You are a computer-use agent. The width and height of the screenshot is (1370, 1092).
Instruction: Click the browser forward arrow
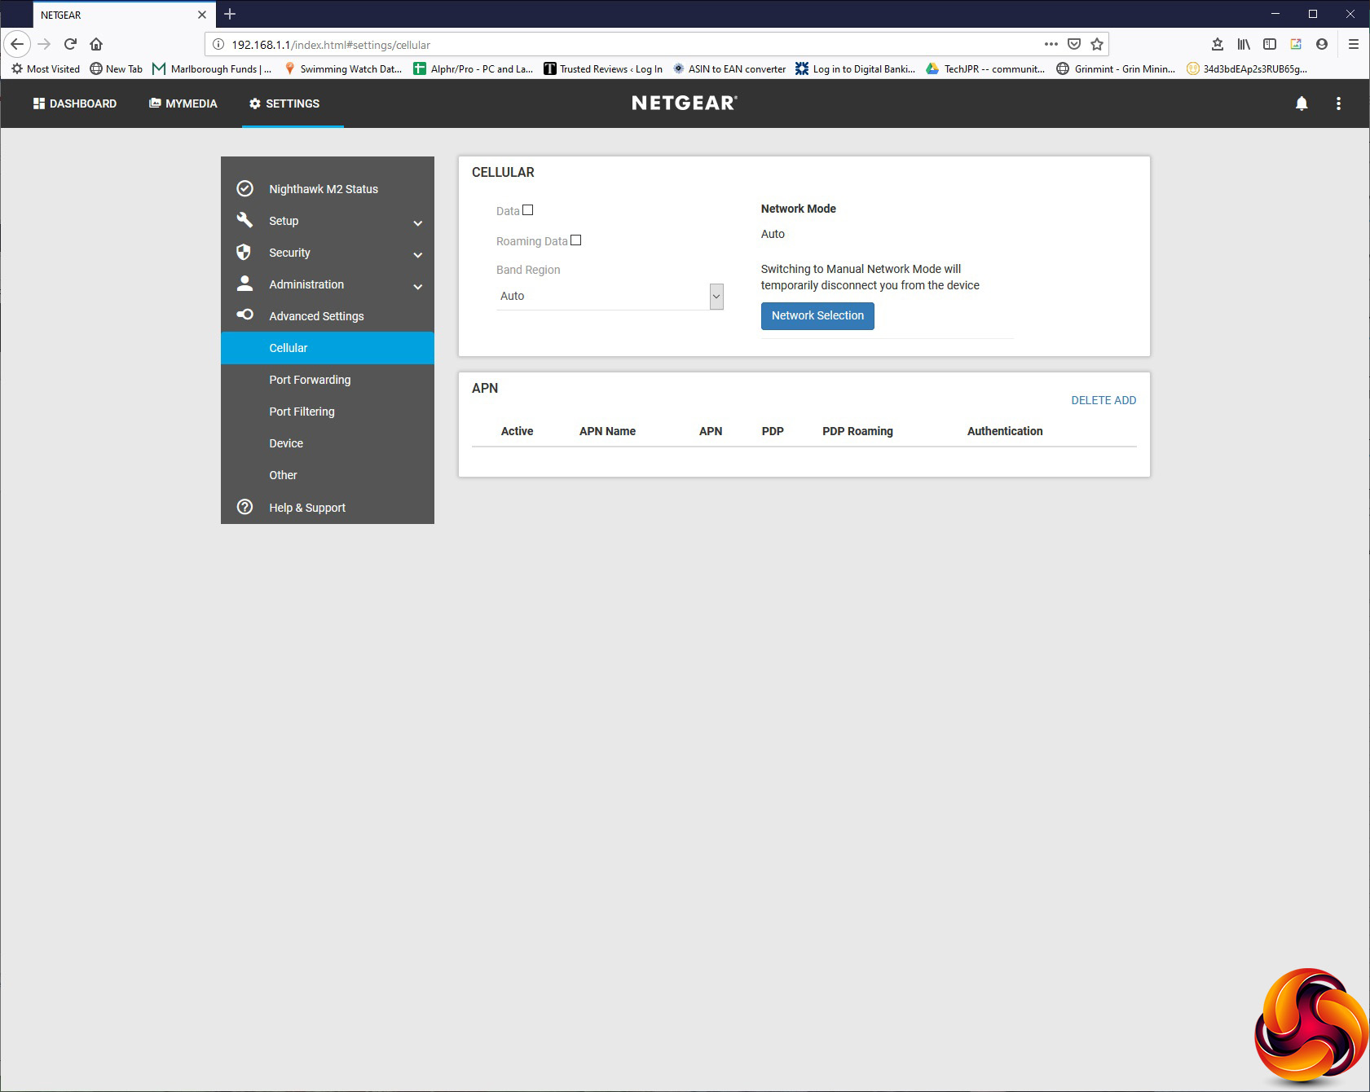click(x=44, y=44)
